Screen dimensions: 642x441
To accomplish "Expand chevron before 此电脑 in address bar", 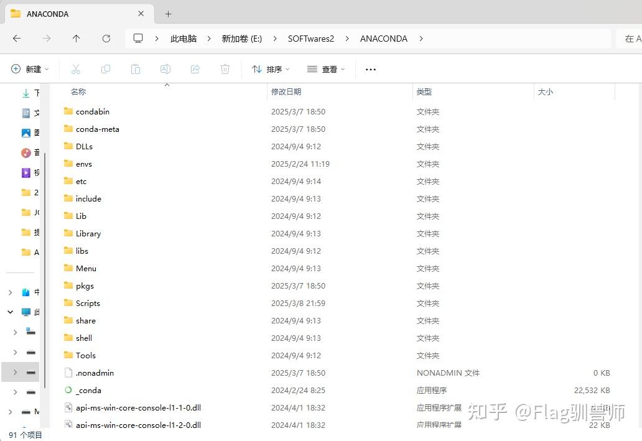I will click(x=157, y=39).
